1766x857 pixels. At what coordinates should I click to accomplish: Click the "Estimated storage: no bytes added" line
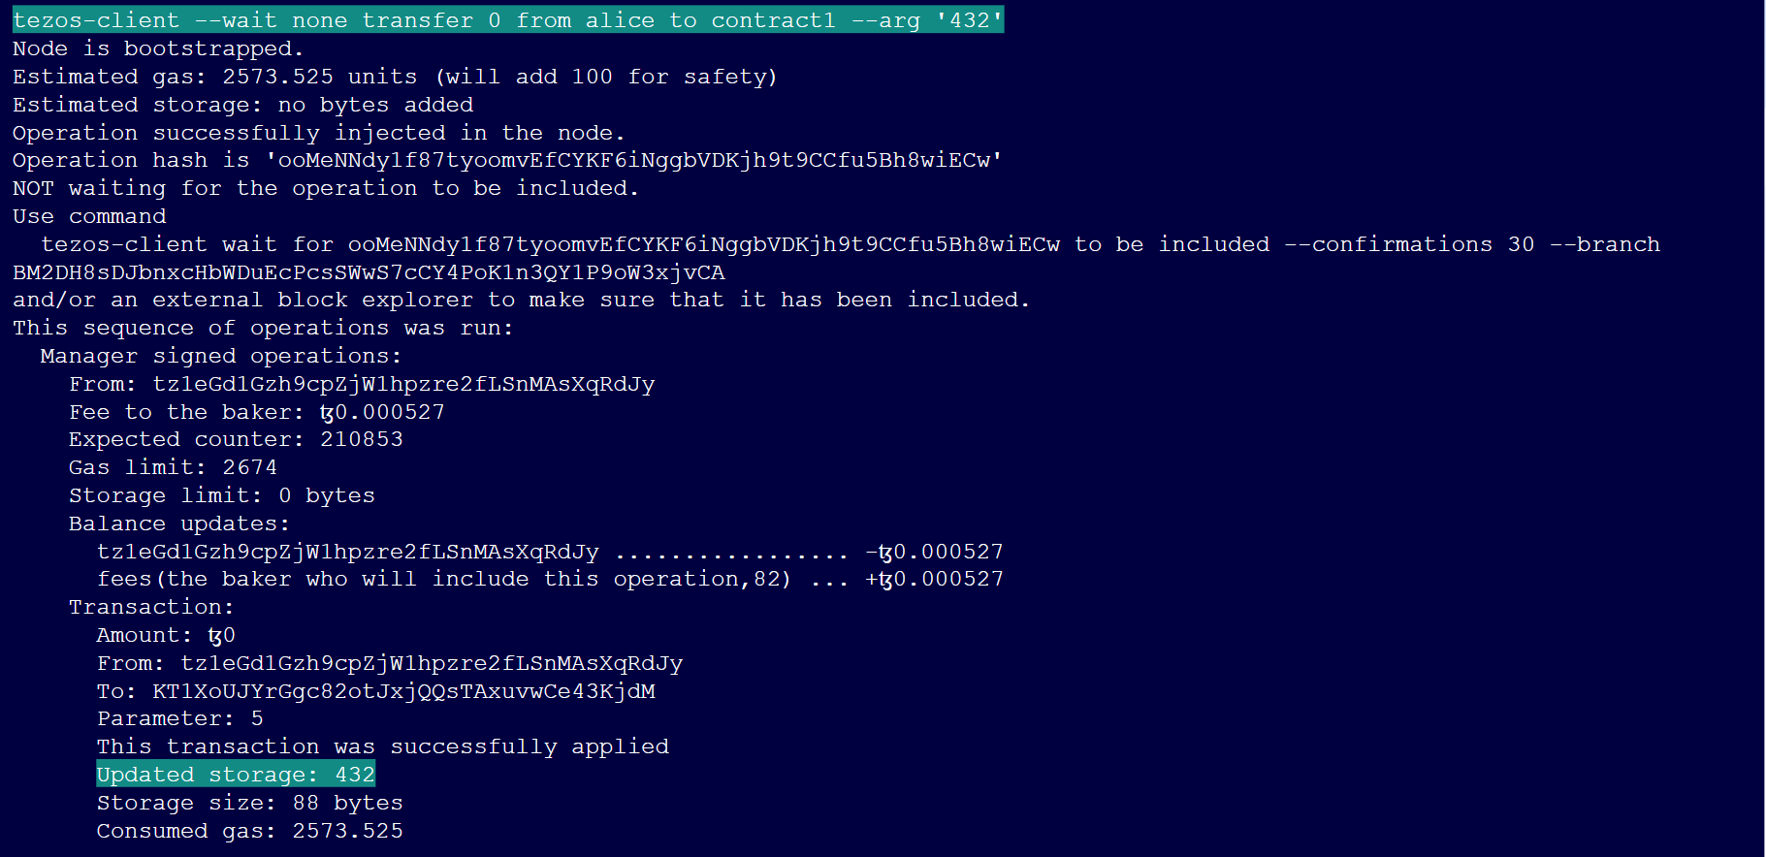click(242, 105)
